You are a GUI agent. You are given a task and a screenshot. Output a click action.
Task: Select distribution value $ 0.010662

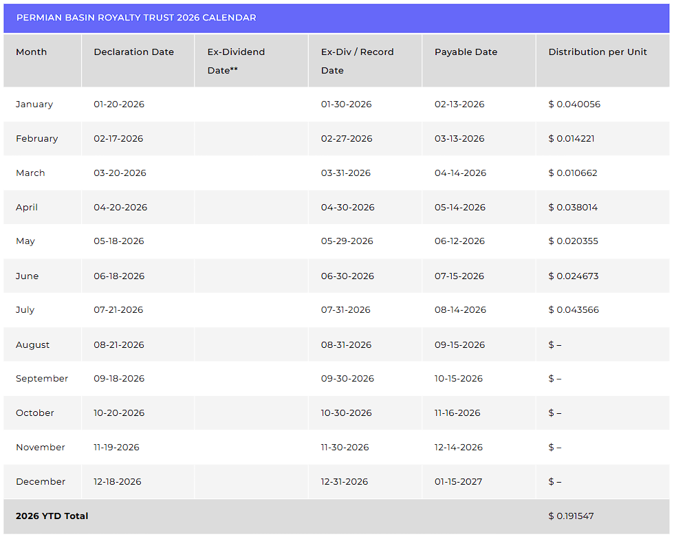(x=573, y=173)
